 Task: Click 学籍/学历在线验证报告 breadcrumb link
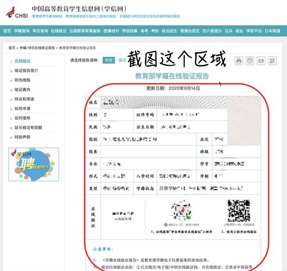(x=37, y=48)
